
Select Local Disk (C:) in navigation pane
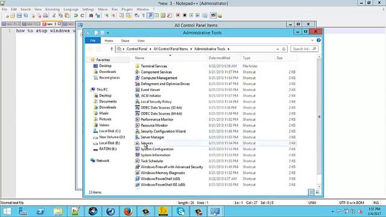coord(110,131)
